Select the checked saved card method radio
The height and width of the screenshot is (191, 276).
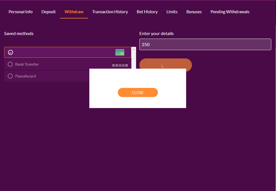(11, 52)
